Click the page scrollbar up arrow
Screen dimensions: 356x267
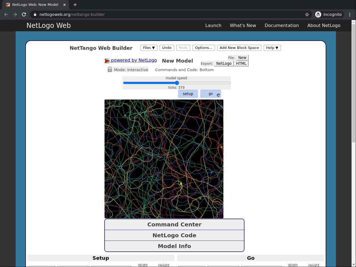354,22
